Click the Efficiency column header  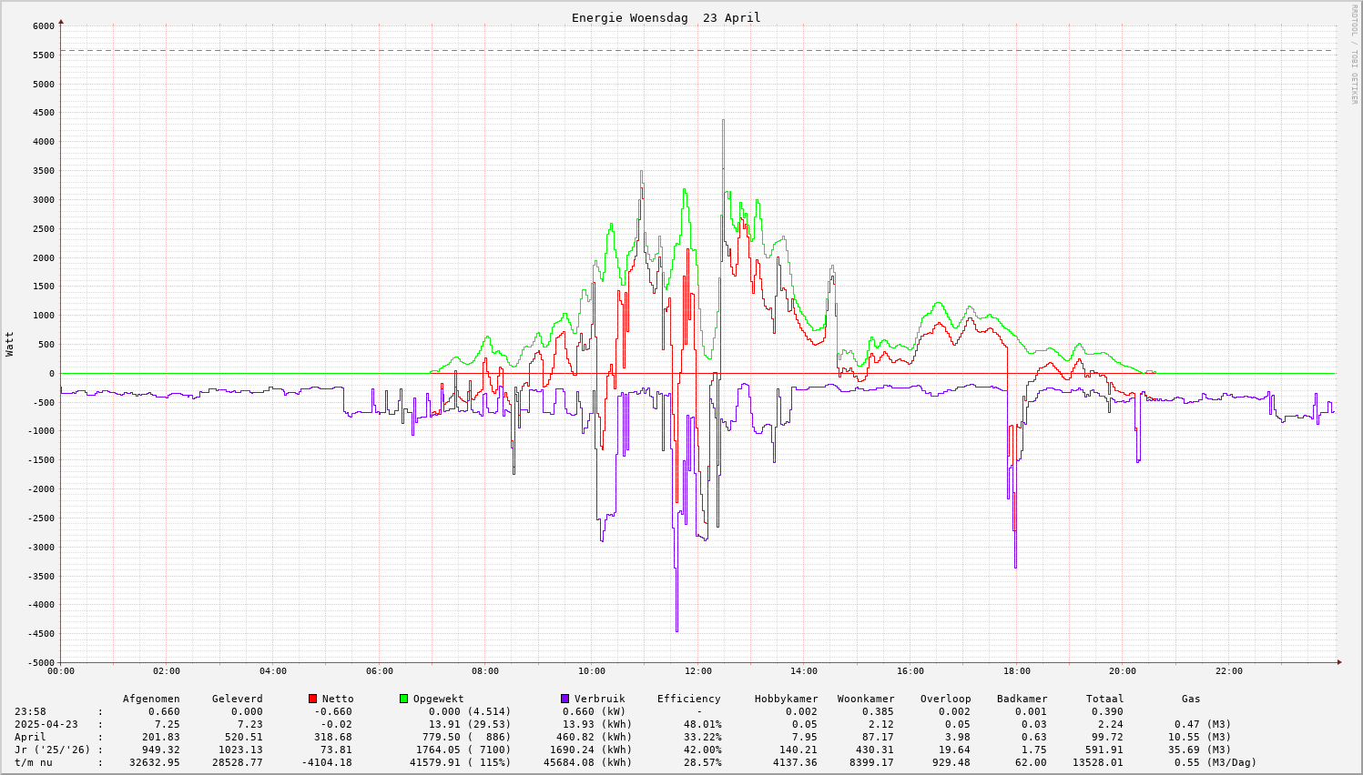click(688, 699)
